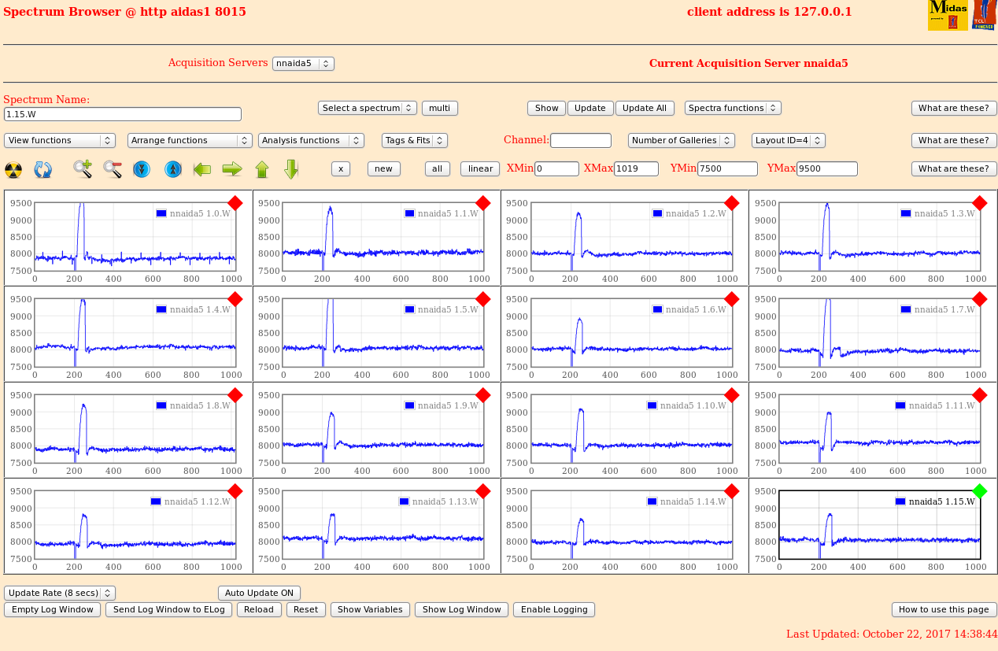
Task: Click the yellow radiation hazard icon
Action: (13, 169)
